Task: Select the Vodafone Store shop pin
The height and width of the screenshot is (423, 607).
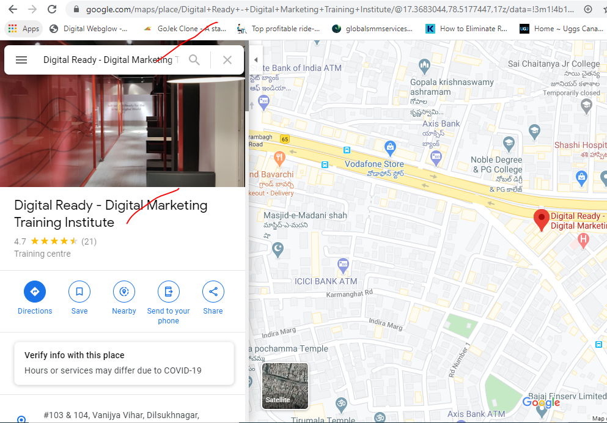Action: (390, 149)
